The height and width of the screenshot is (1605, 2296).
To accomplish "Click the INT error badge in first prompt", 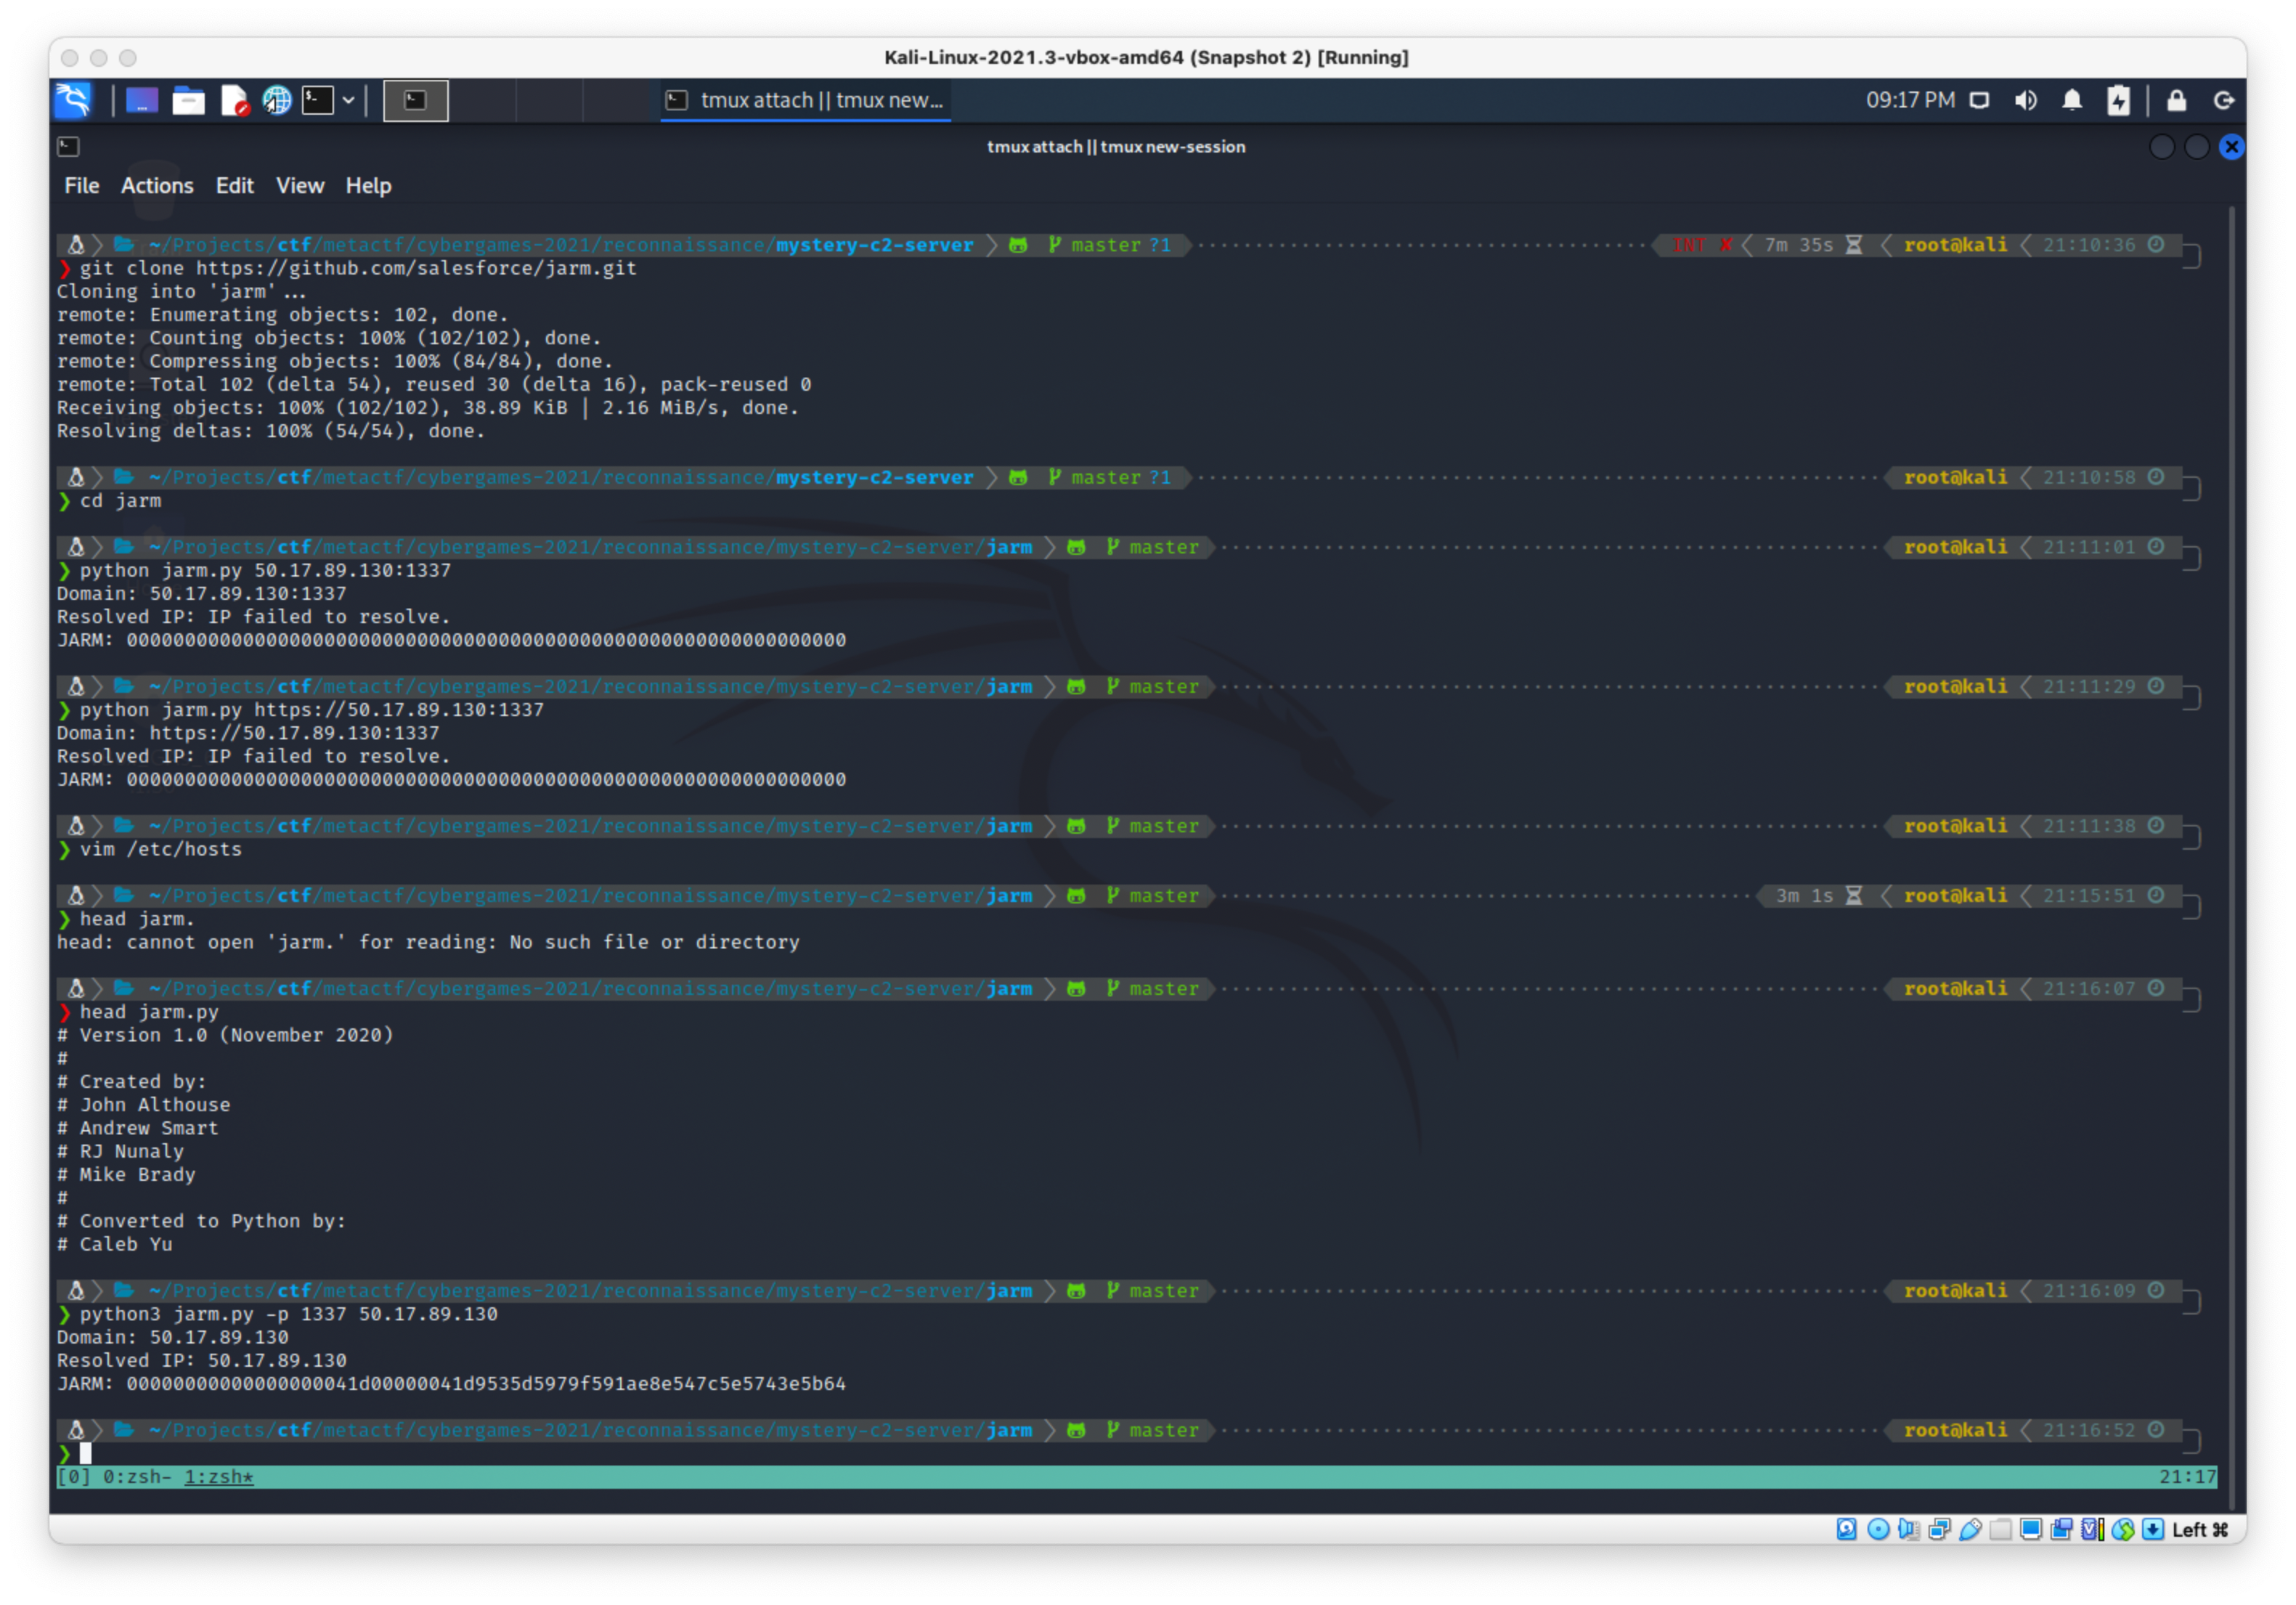I will [x=1701, y=245].
